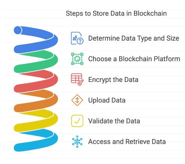Click the yellow checkmark box icon
The image size is (185, 164).
(x=77, y=121)
